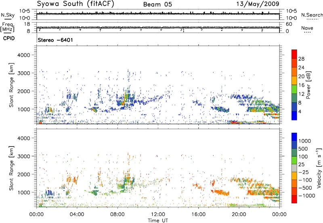
Task: Click the '20:00' time tick label
Action: 239,215
